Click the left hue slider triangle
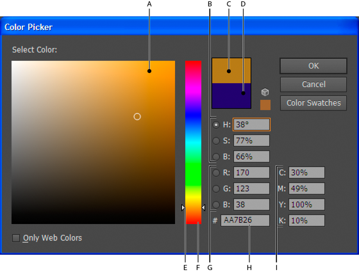 [x=183, y=207]
